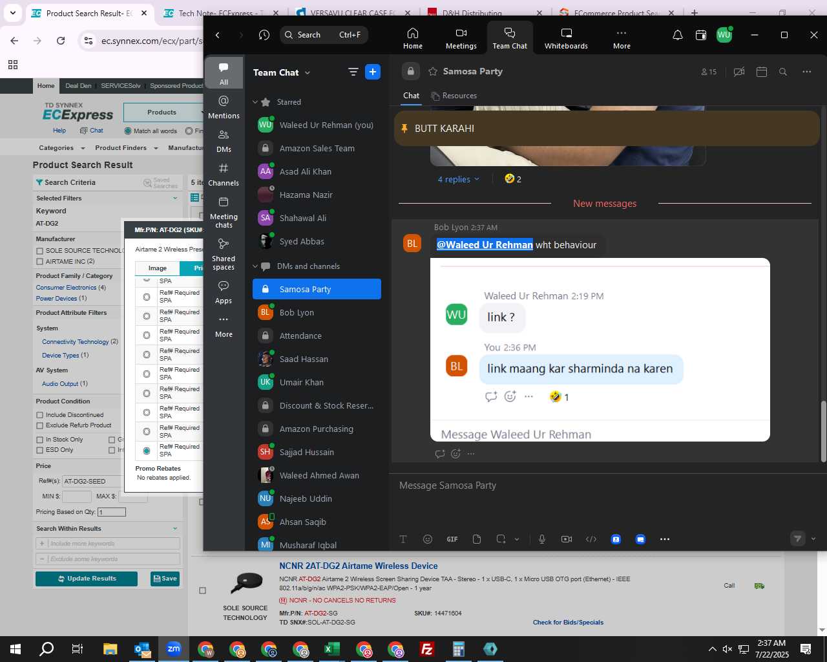Expand the Team Chat title dropdown
This screenshot has width=827, height=662.
pyautogui.click(x=307, y=72)
